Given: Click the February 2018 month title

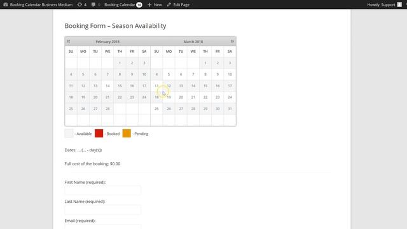Looking at the screenshot, I should click(107, 41).
